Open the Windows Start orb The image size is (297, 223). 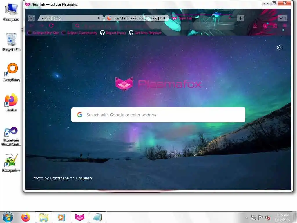coord(8,217)
